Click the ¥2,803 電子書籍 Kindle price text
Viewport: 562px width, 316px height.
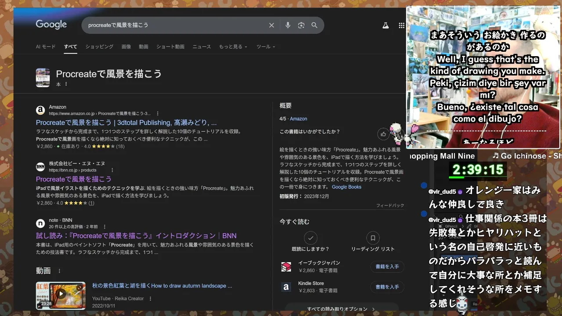[318, 291]
